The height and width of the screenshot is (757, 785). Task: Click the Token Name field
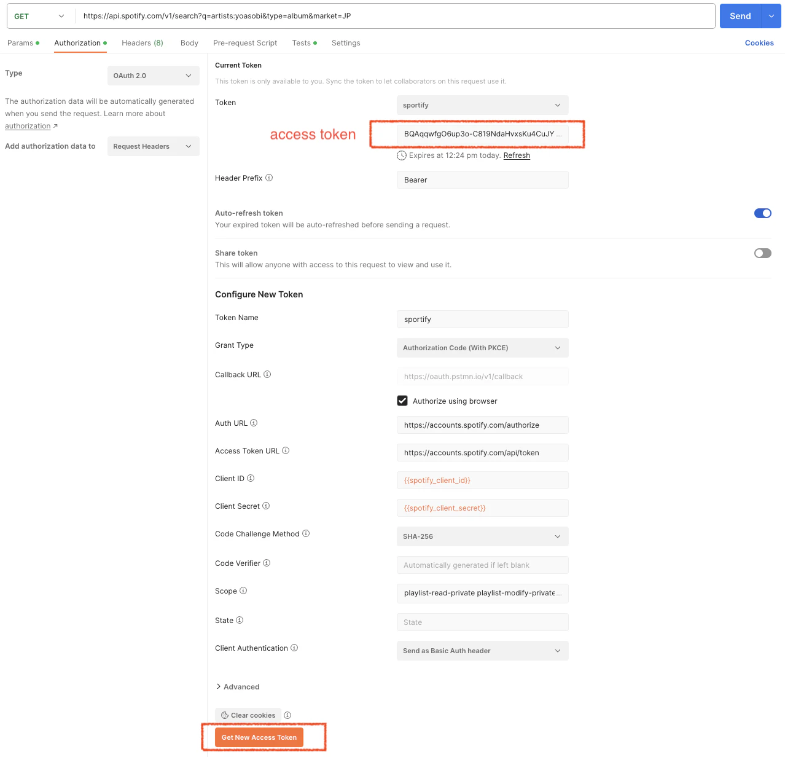pyautogui.click(x=483, y=320)
